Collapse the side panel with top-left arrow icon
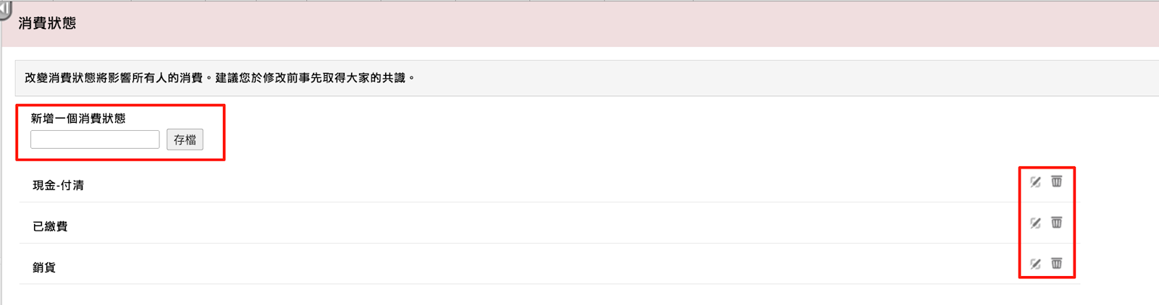 [5, 9]
